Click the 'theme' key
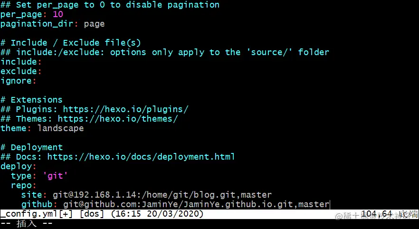Image resolution: width=419 pixels, height=229 pixels. (x=13, y=128)
